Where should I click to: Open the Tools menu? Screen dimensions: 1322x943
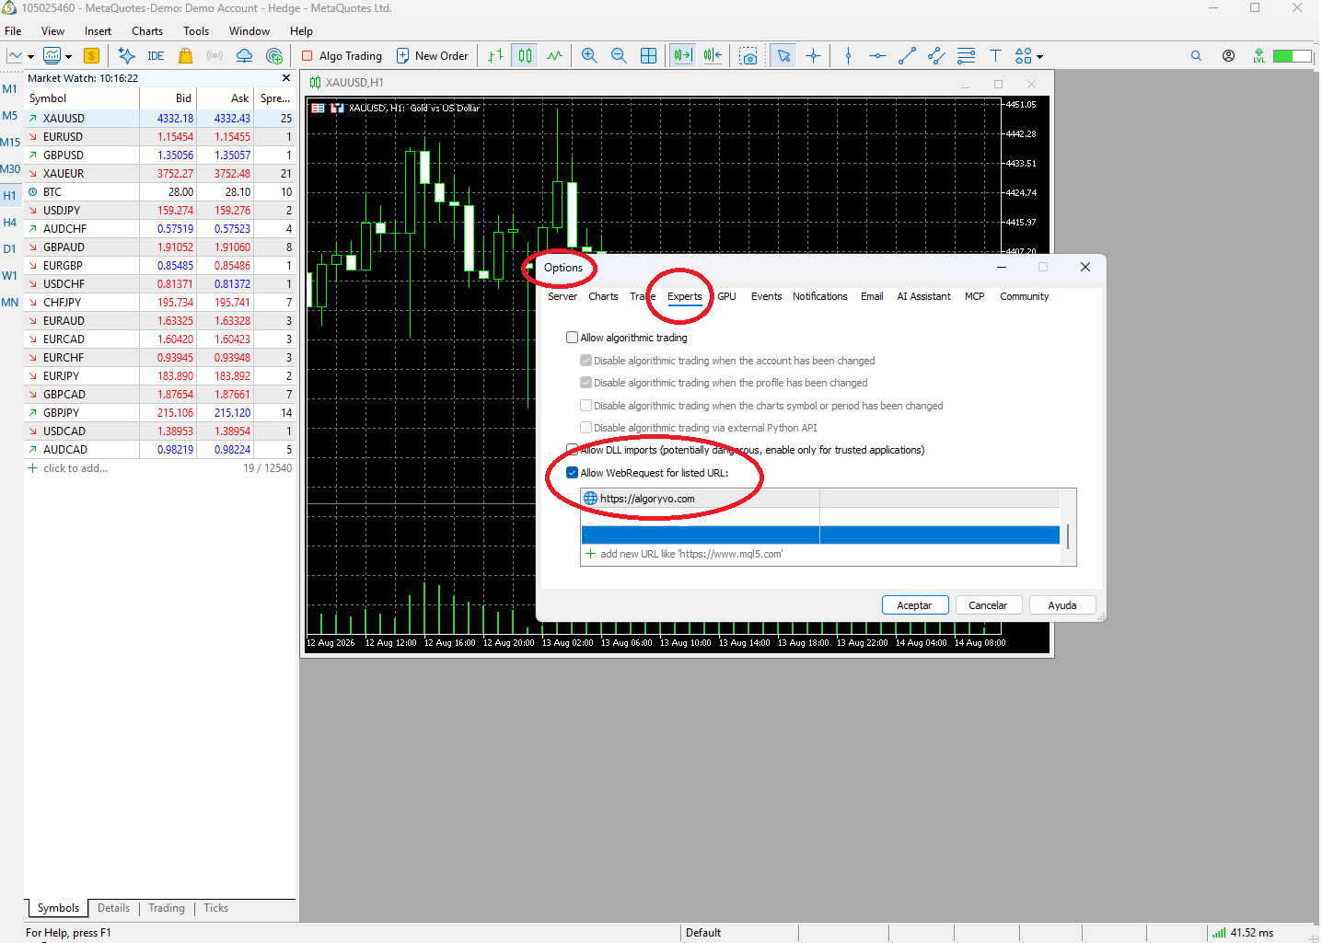coord(196,31)
